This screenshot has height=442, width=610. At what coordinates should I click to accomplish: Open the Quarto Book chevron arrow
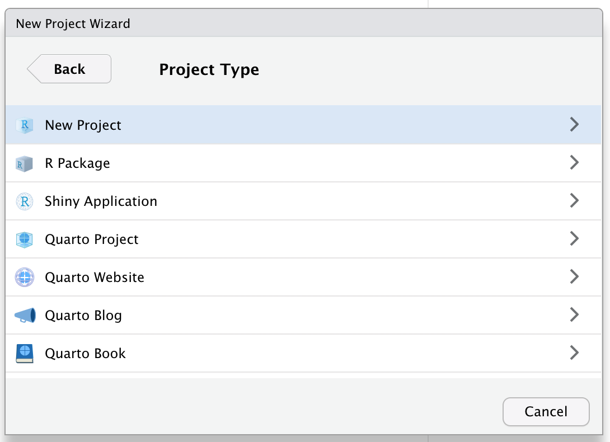574,352
